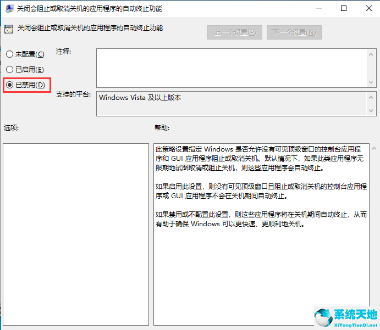Maximize the policy window

(x=344, y=8)
